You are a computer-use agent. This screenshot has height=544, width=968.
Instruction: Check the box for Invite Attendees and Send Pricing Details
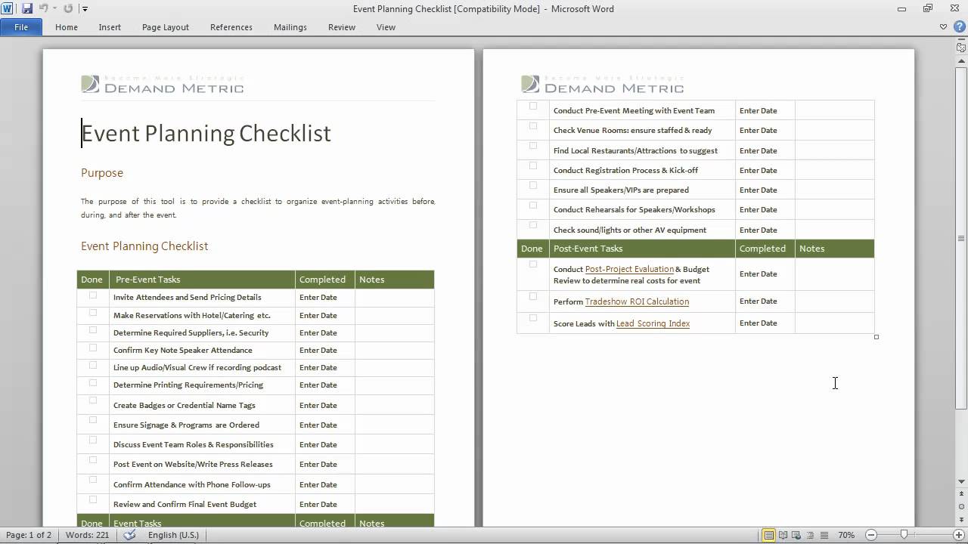[x=93, y=295]
